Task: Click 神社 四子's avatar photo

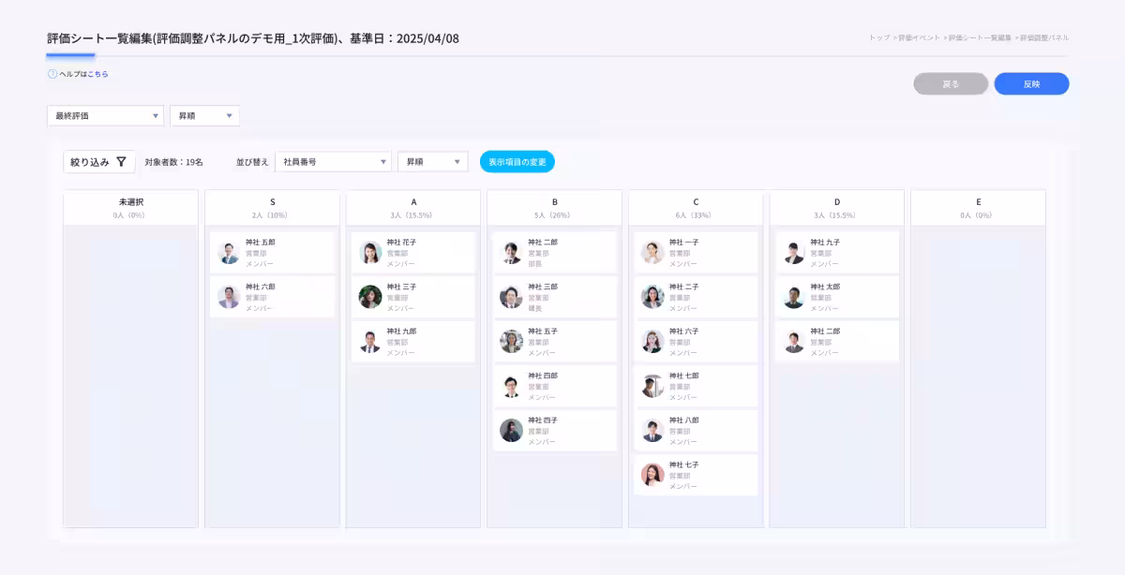Action: pos(511,430)
